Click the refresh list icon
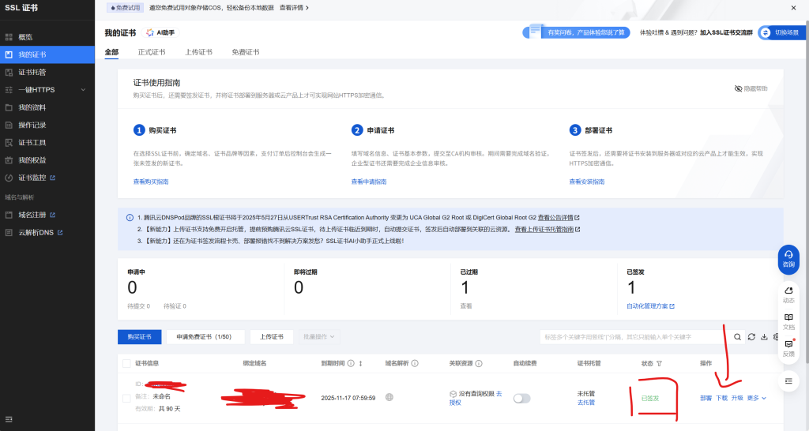The height and width of the screenshot is (431, 809). [751, 336]
